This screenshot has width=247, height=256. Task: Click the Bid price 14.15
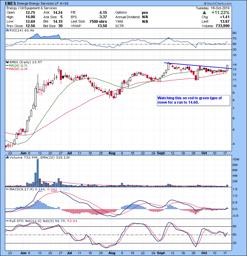tap(58, 21)
